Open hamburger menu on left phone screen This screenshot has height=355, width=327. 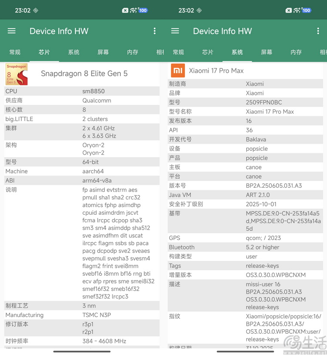click(x=12, y=31)
